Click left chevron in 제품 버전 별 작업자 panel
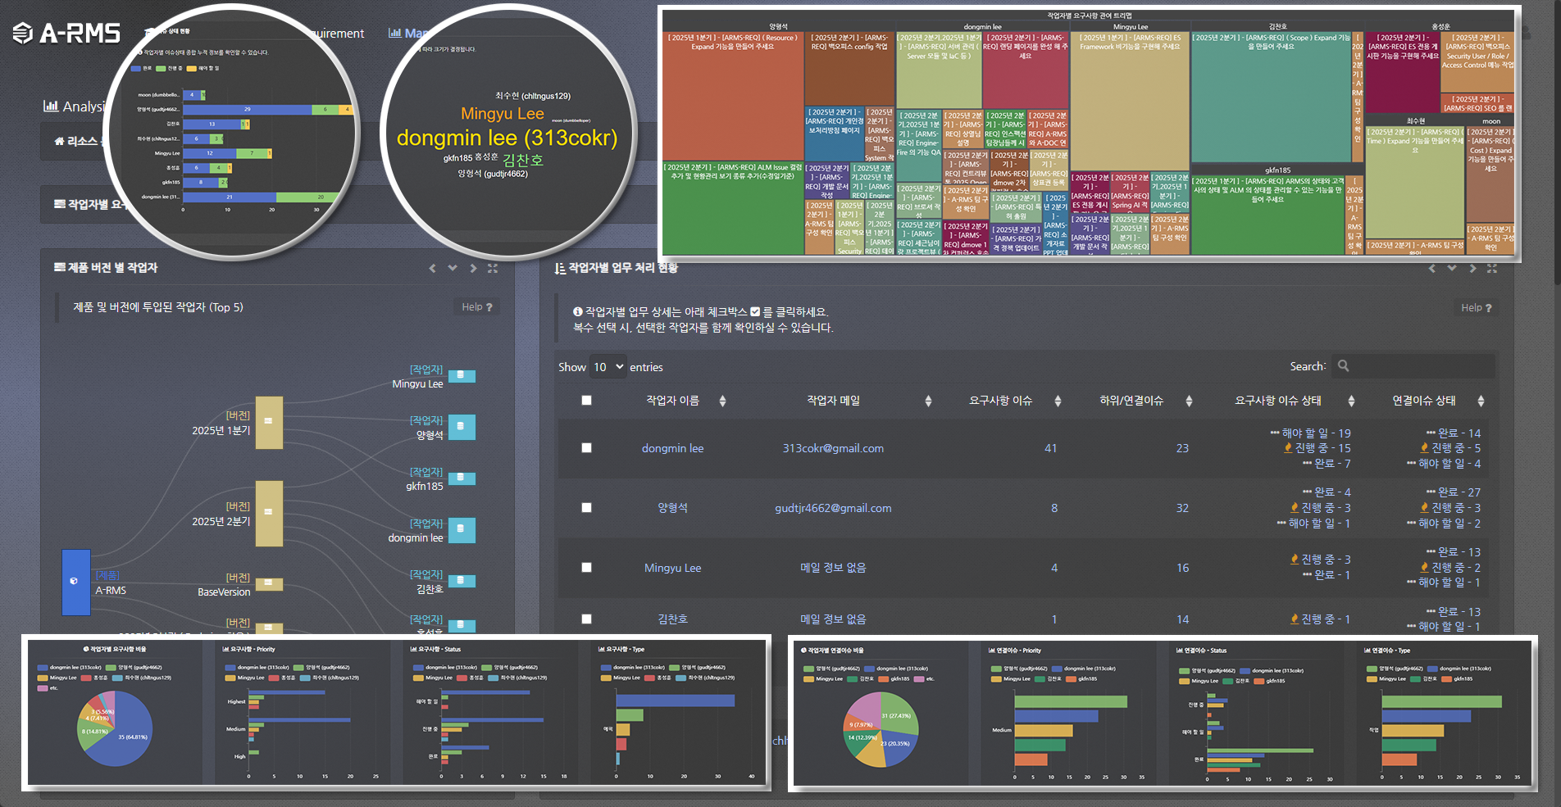 433,268
